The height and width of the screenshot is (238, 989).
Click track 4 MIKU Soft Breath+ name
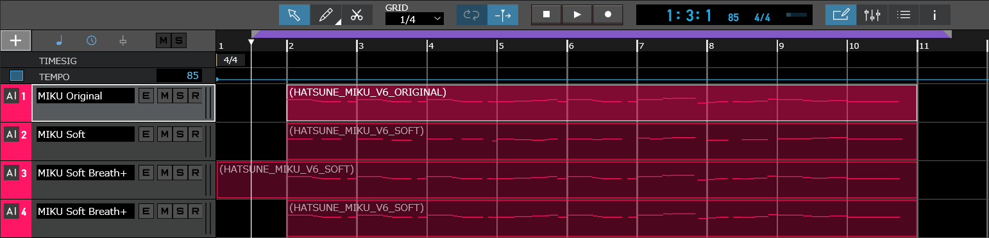(85, 212)
